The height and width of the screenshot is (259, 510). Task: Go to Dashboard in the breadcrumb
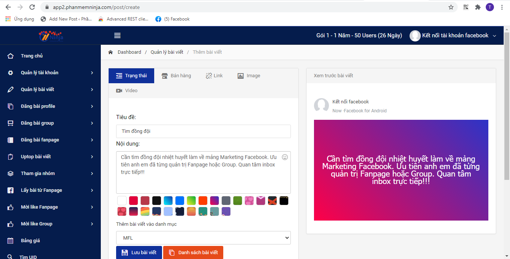129,52
